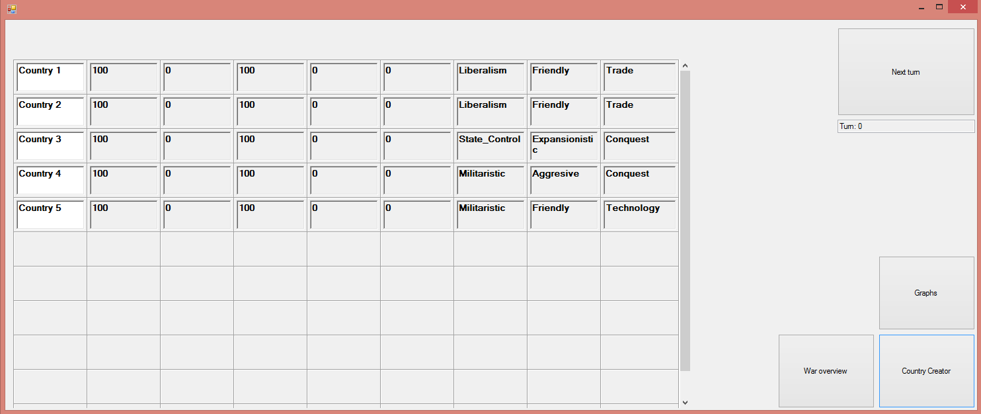Click Country 1's Liberalism cell
This screenshot has width=981, height=414.
pyautogui.click(x=490, y=77)
